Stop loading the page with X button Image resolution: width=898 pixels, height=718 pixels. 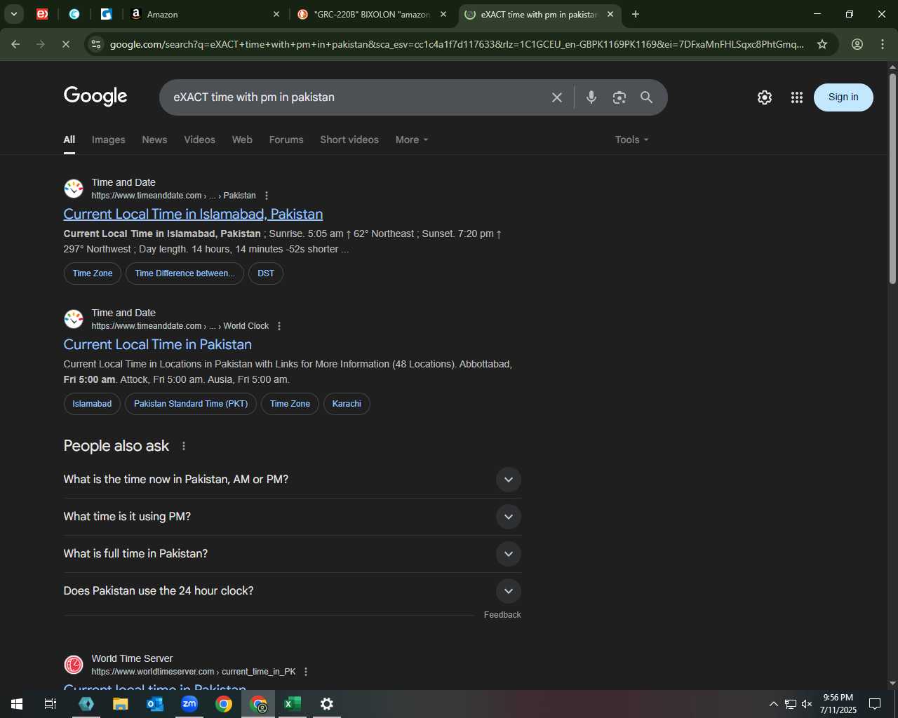(65, 44)
